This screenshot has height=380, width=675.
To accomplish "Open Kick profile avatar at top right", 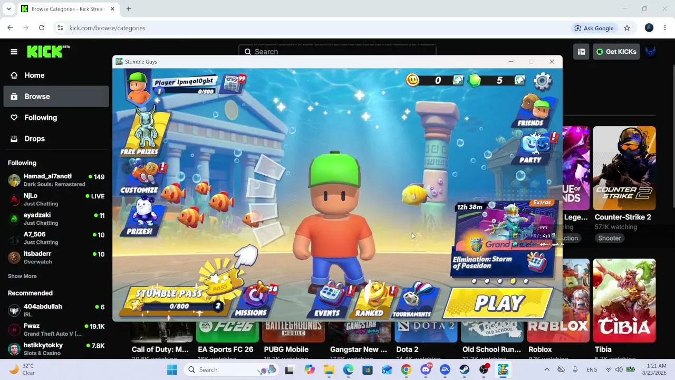I will (x=651, y=52).
